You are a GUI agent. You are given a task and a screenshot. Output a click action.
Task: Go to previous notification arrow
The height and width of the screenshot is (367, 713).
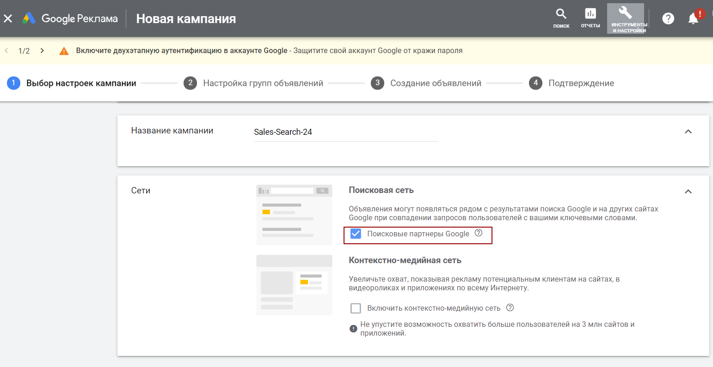pos(6,51)
